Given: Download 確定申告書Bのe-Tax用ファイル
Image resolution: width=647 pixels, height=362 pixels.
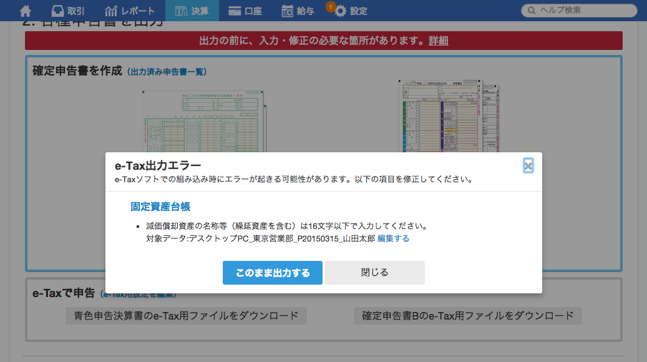Looking at the screenshot, I should 468,316.
